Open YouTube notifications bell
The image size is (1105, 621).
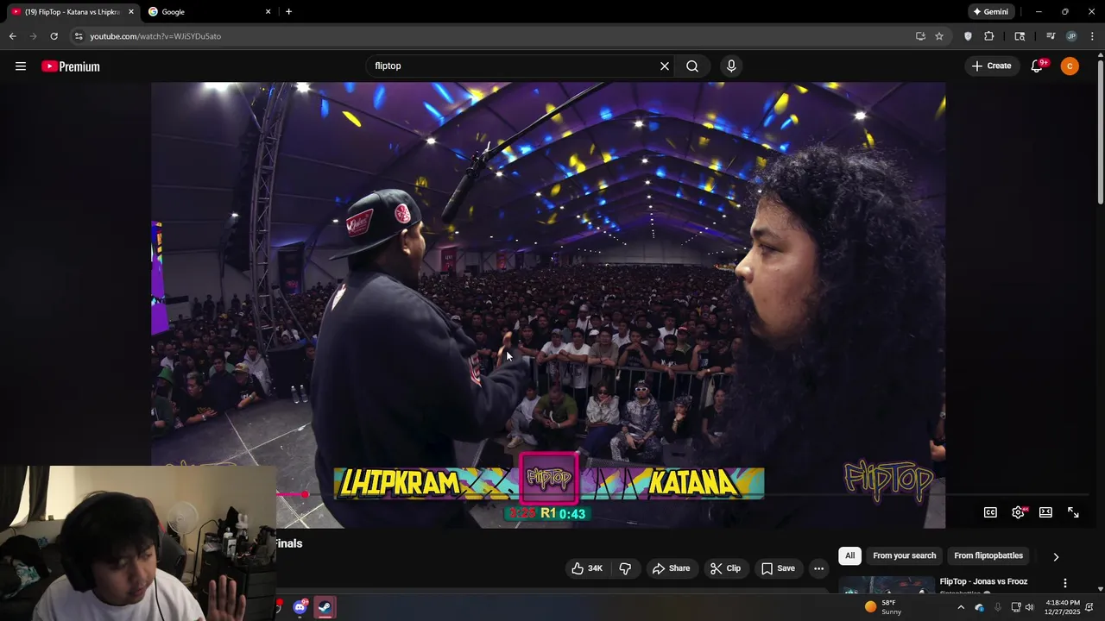[x=1038, y=66]
